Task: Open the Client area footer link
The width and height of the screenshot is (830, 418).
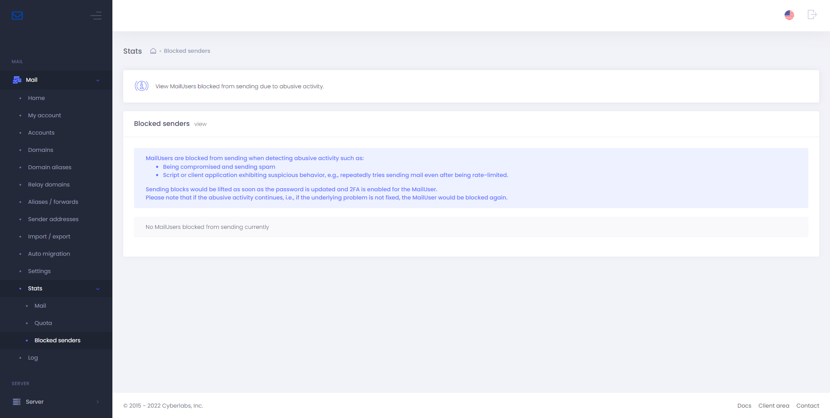Action: point(773,406)
